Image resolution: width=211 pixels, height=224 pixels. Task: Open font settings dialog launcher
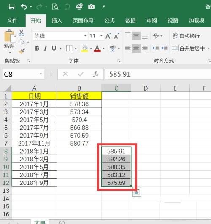(119, 61)
